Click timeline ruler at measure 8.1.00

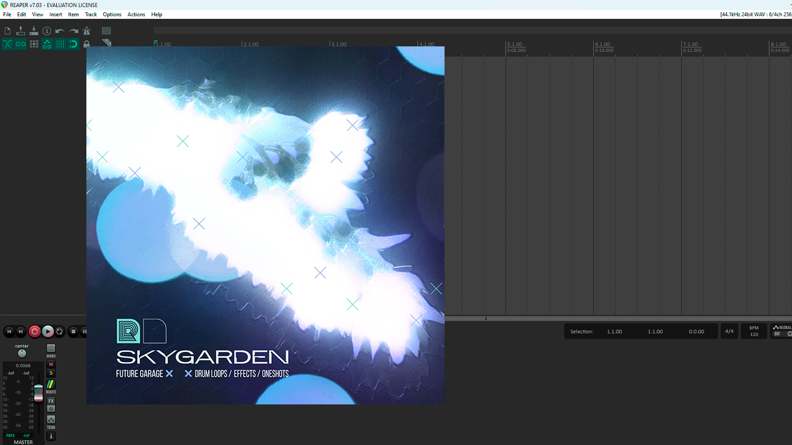778,45
